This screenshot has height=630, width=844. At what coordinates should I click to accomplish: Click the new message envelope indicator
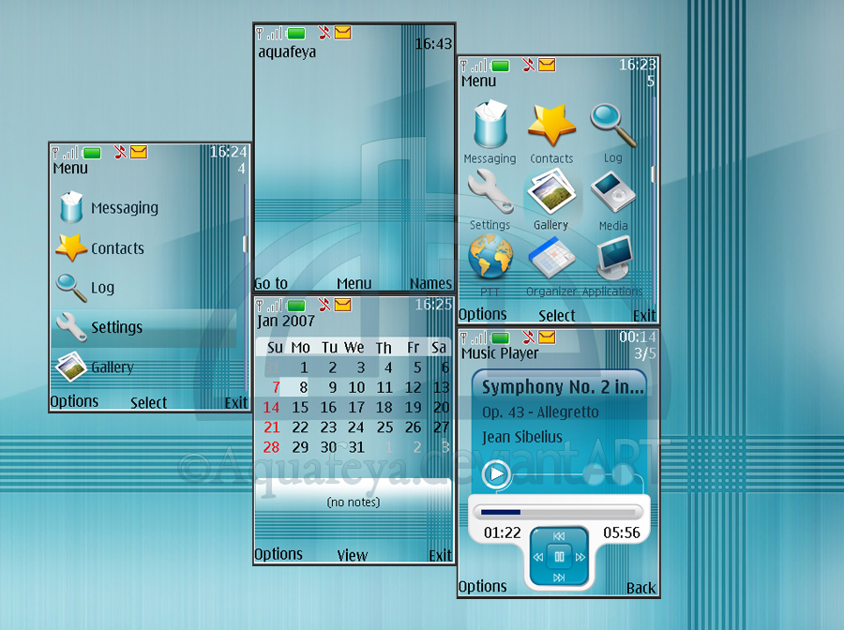coord(545,65)
